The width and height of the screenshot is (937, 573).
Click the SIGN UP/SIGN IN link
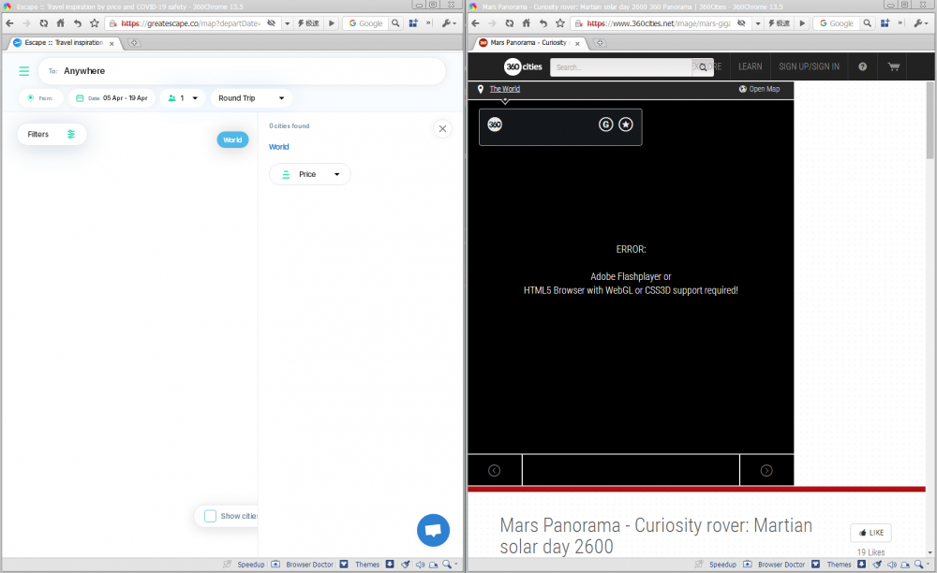point(809,66)
